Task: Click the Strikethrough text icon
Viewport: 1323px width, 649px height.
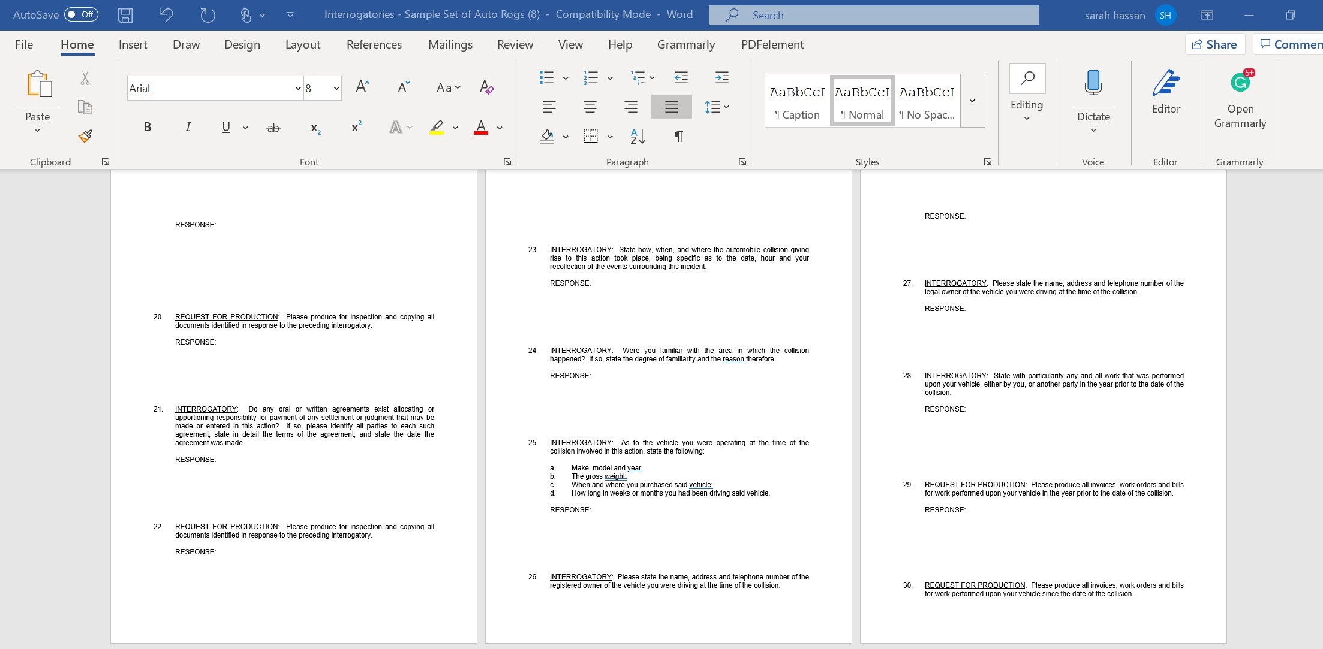Action: point(273,128)
